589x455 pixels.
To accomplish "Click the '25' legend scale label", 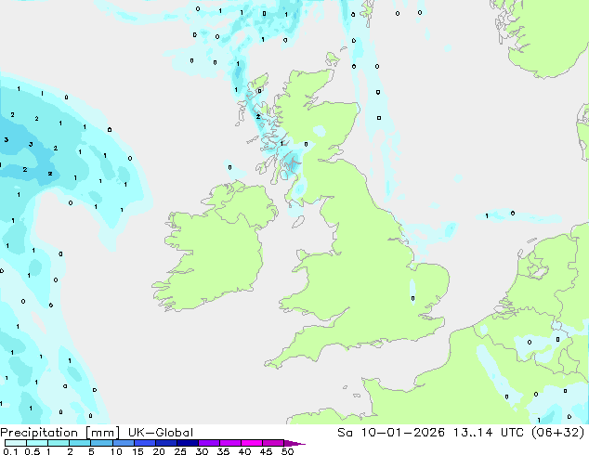I will [x=180, y=451].
